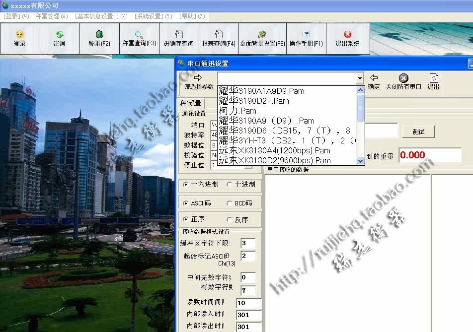This screenshot has width=473, height=332.
Task: Collapse the parameter selection dropdown arrow
Action: click(360, 78)
